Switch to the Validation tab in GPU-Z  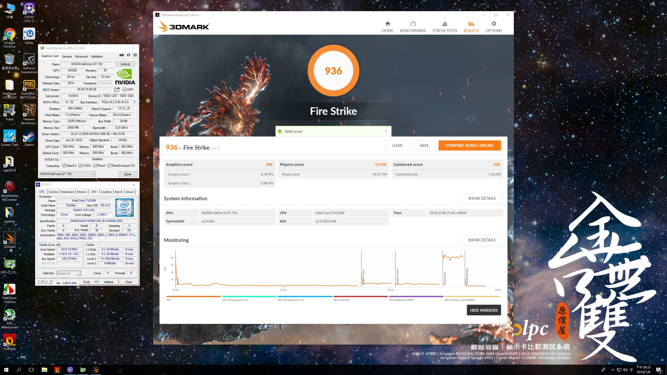click(97, 56)
